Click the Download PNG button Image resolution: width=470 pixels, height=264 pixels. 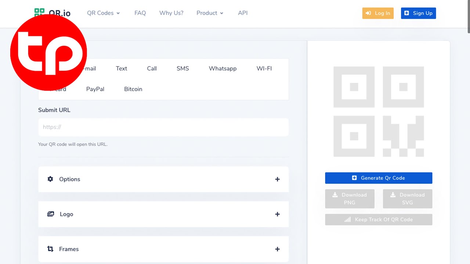[x=350, y=199]
